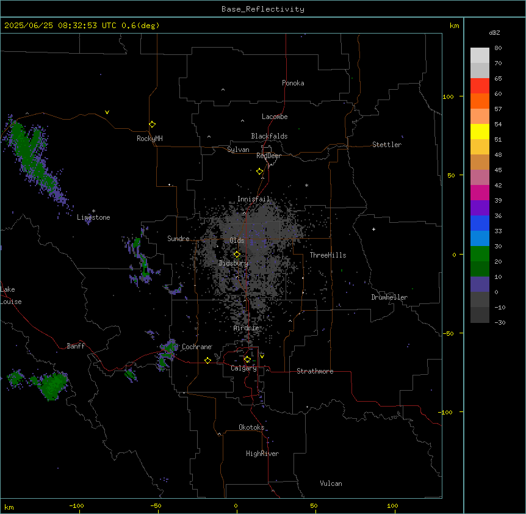Click the Lacombe city label
This screenshot has width=526, height=514.
point(275,117)
